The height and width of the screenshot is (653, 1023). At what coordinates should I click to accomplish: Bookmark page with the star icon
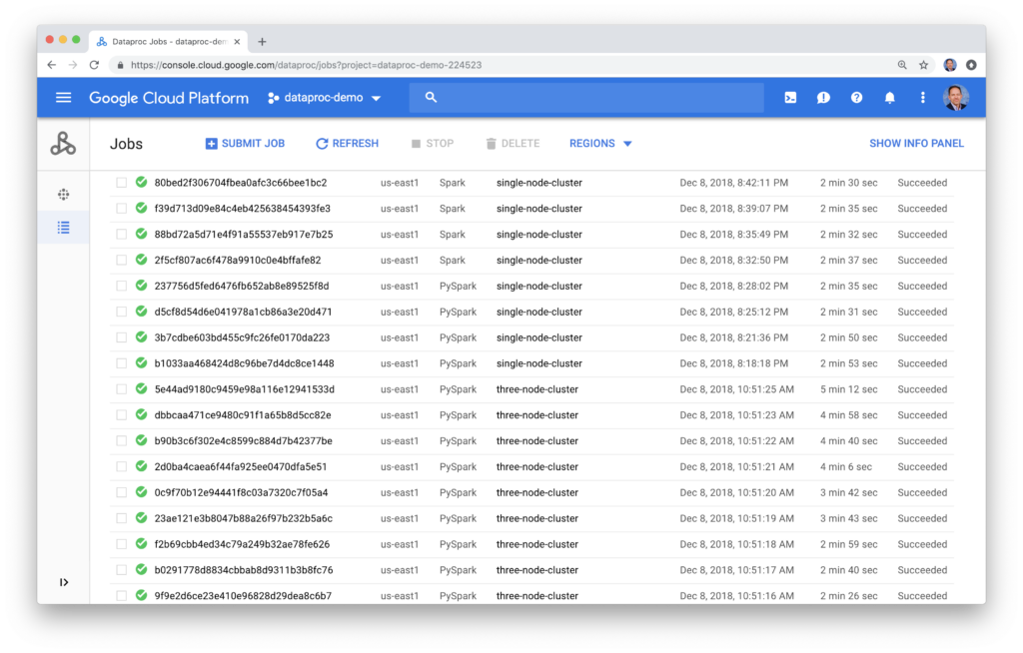pyautogui.click(x=924, y=65)
